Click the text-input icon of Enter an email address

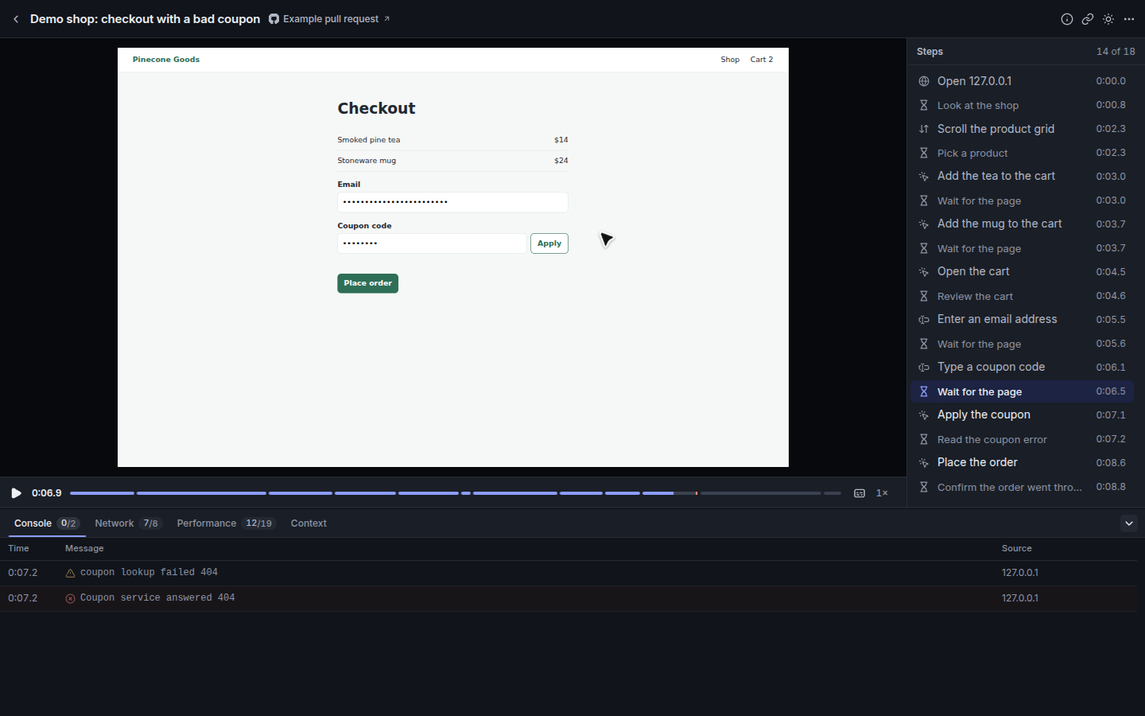(x=924, y=320)
